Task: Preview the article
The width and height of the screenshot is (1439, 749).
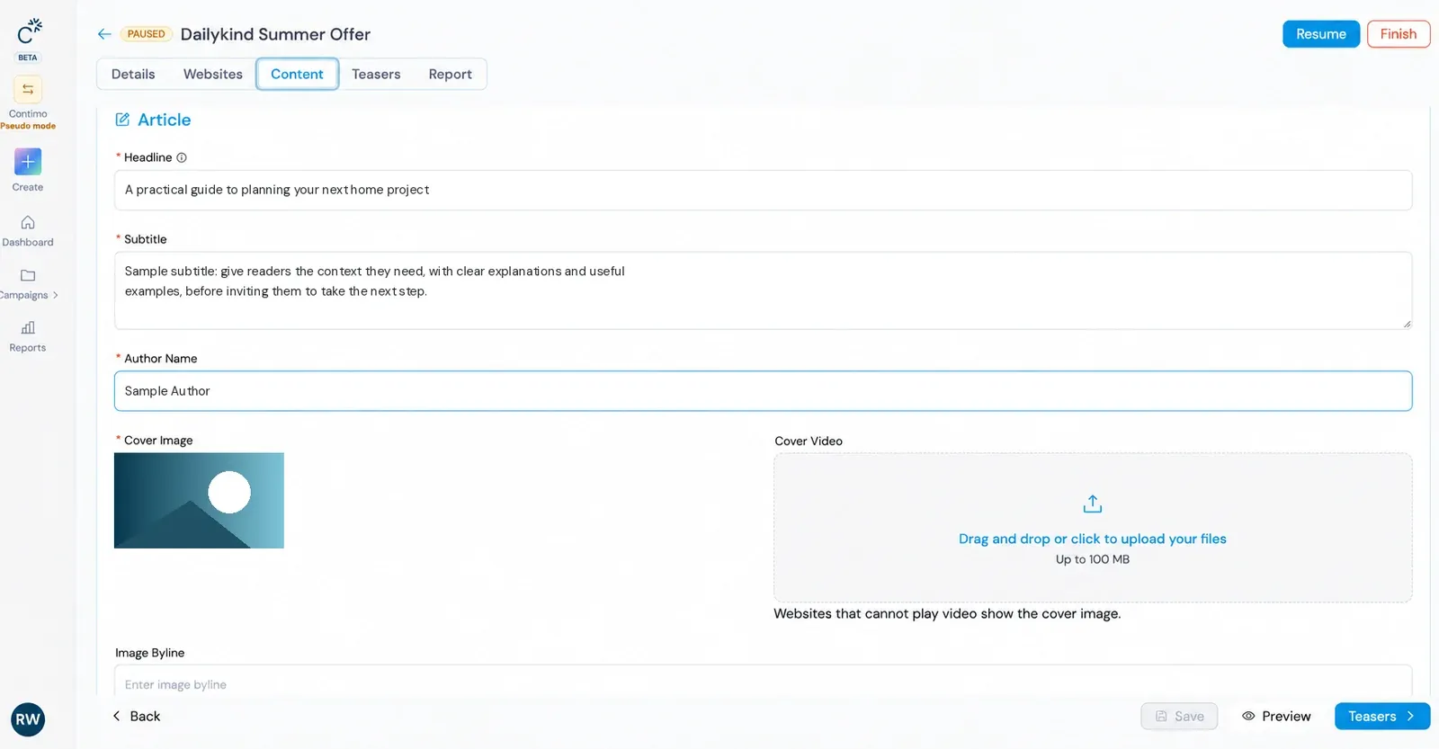Action: pyautogui.click(x=1275, y=716)
